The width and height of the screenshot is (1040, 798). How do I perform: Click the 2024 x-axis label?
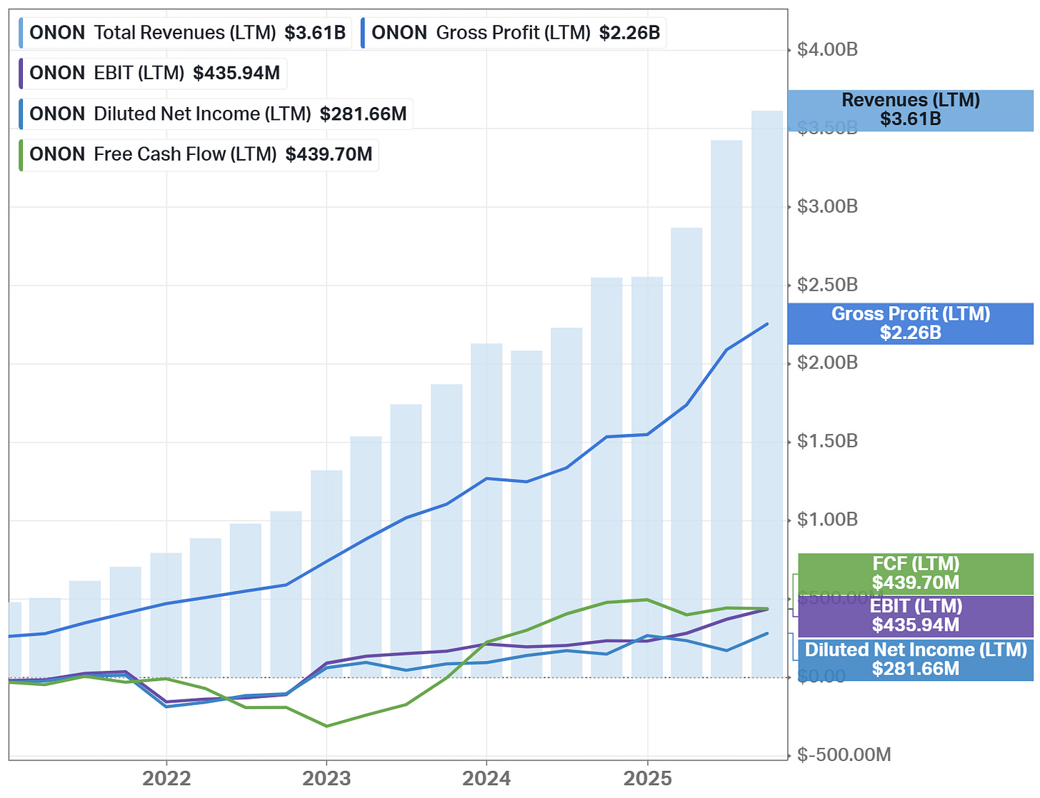pyautogui.click(x=486, y=779)
